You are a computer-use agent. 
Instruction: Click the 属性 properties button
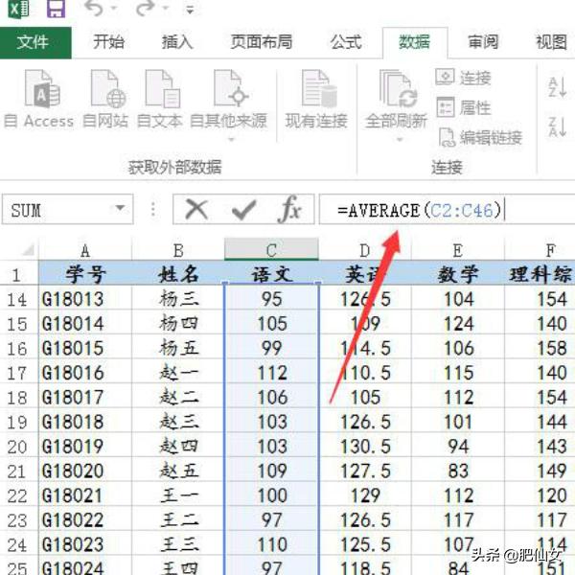pos(464,107)
